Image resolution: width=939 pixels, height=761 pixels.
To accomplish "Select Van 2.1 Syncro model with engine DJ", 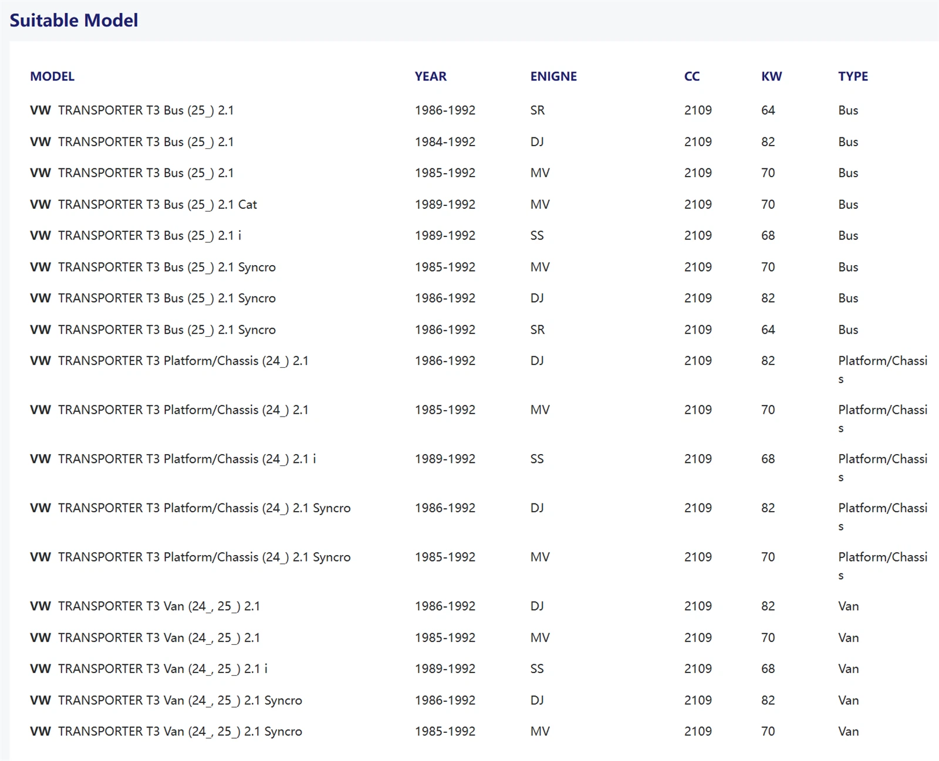I will coord(180,701).
